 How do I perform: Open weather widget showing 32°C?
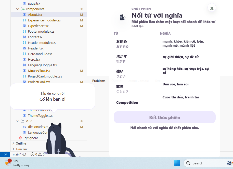click(17, 163)
